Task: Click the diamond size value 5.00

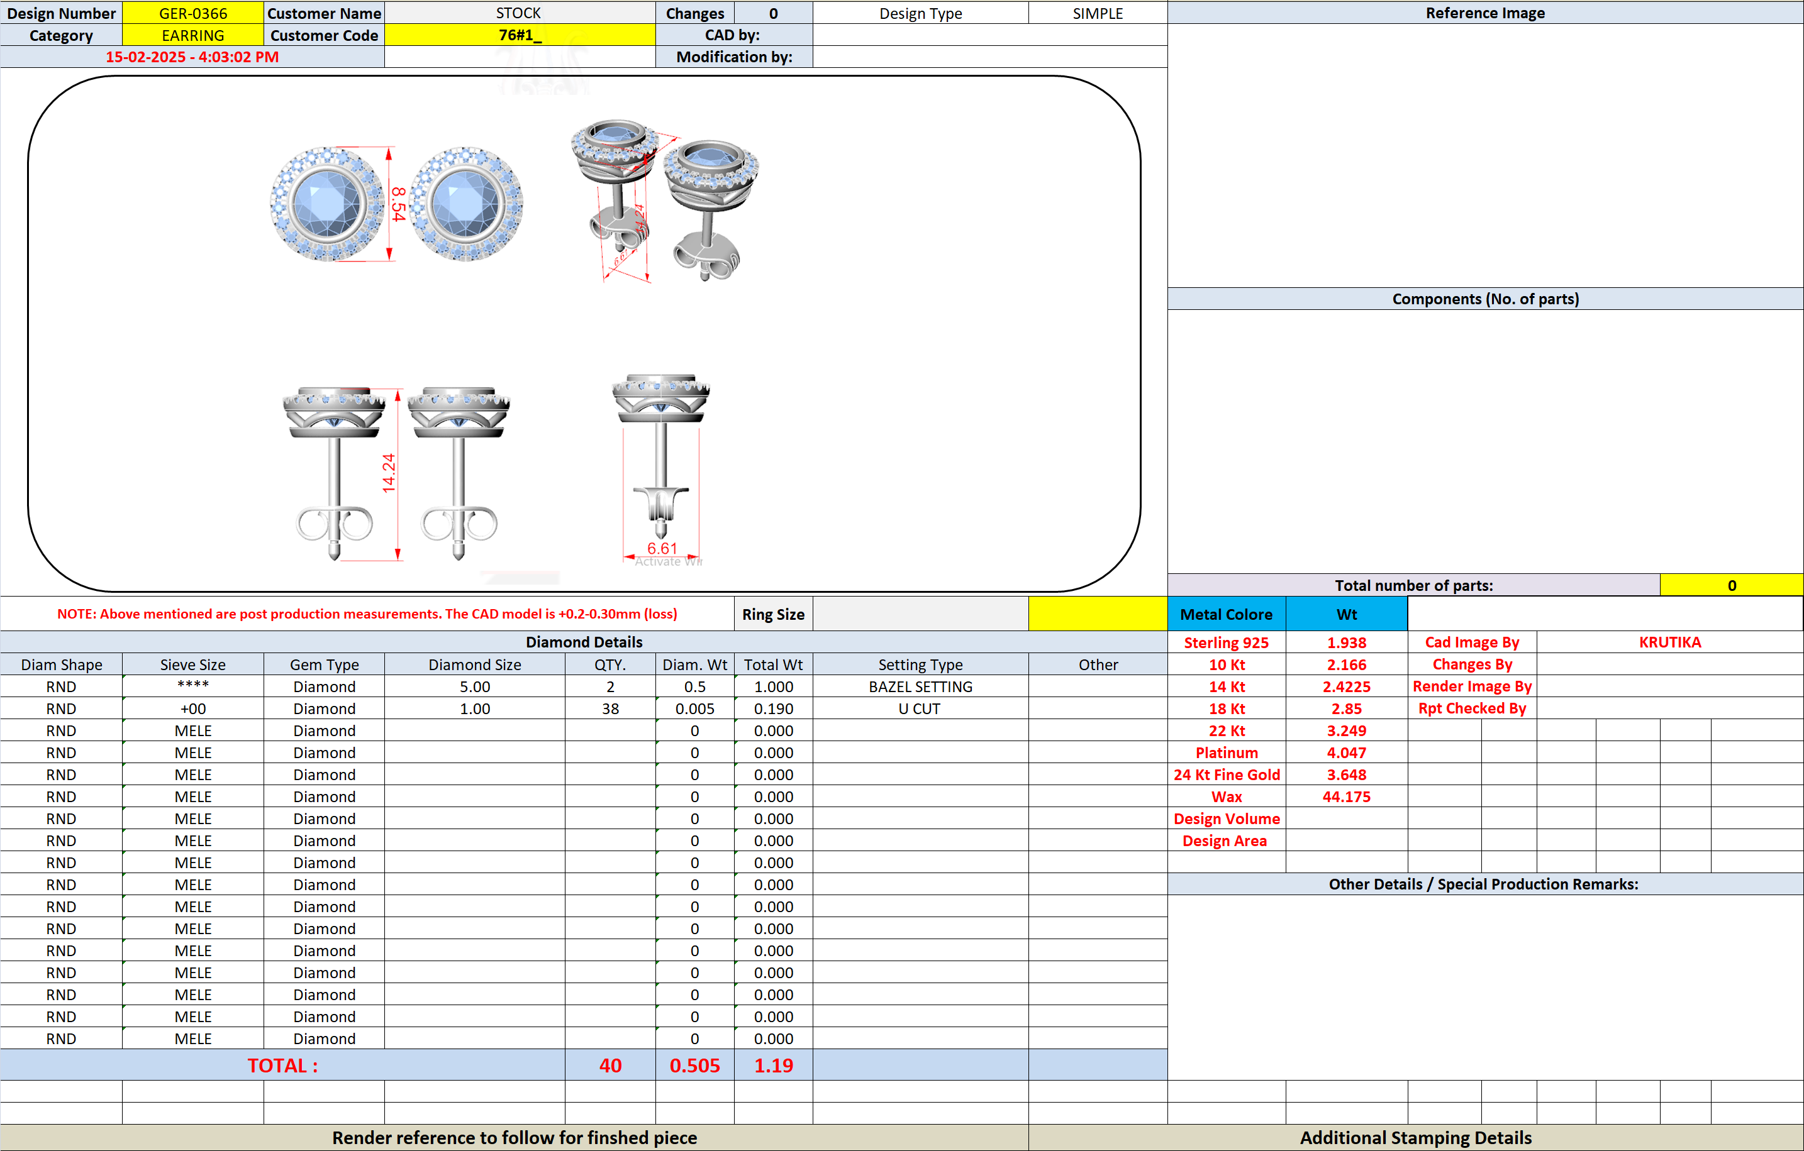Action: (475, 686)
